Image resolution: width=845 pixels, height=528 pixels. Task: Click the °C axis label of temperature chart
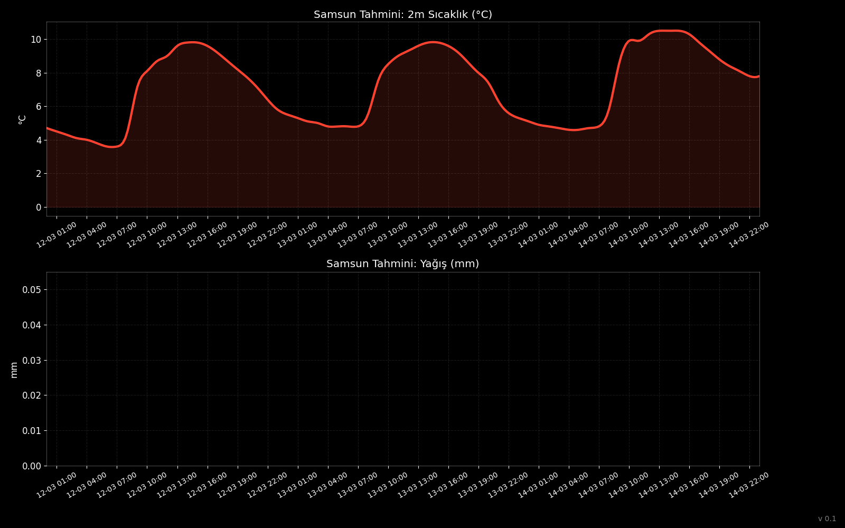[22, 119]
